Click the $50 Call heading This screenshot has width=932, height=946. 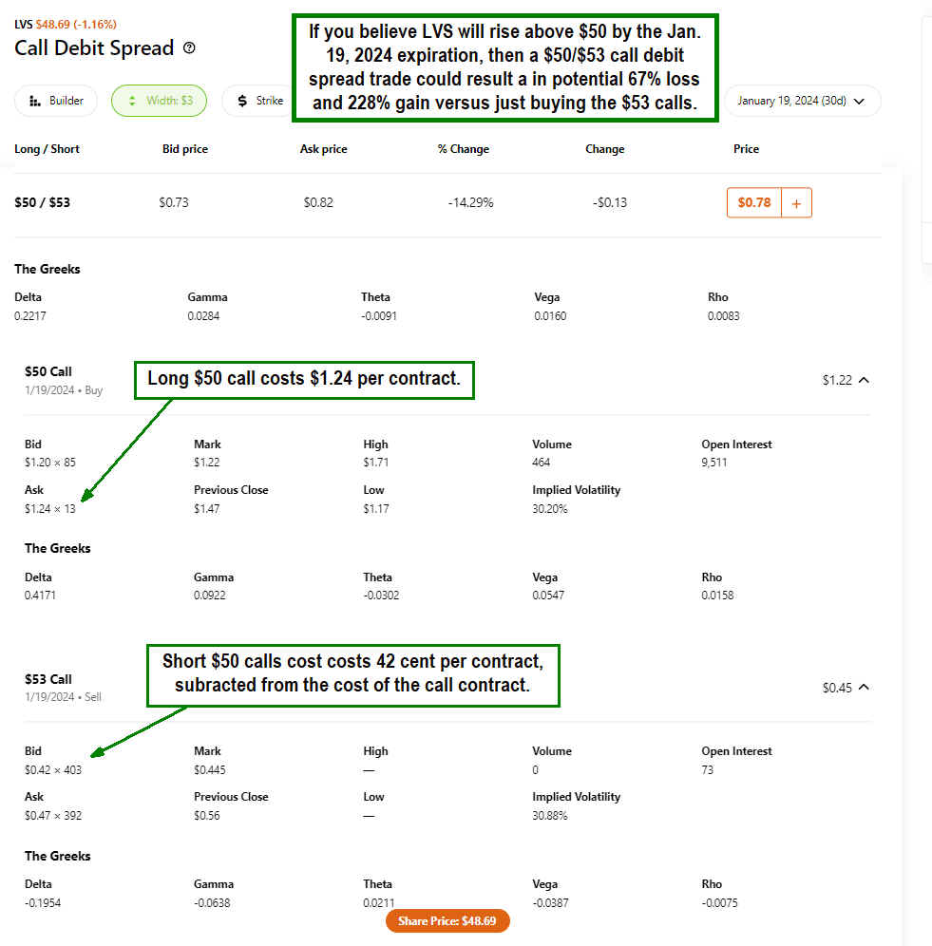[48, 371]
